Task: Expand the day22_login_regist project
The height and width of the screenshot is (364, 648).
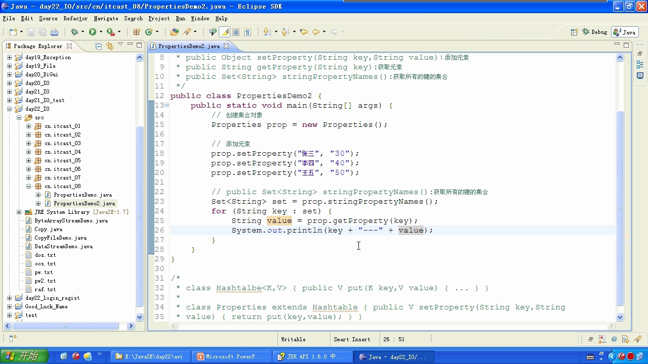Action: coord(9,298)
